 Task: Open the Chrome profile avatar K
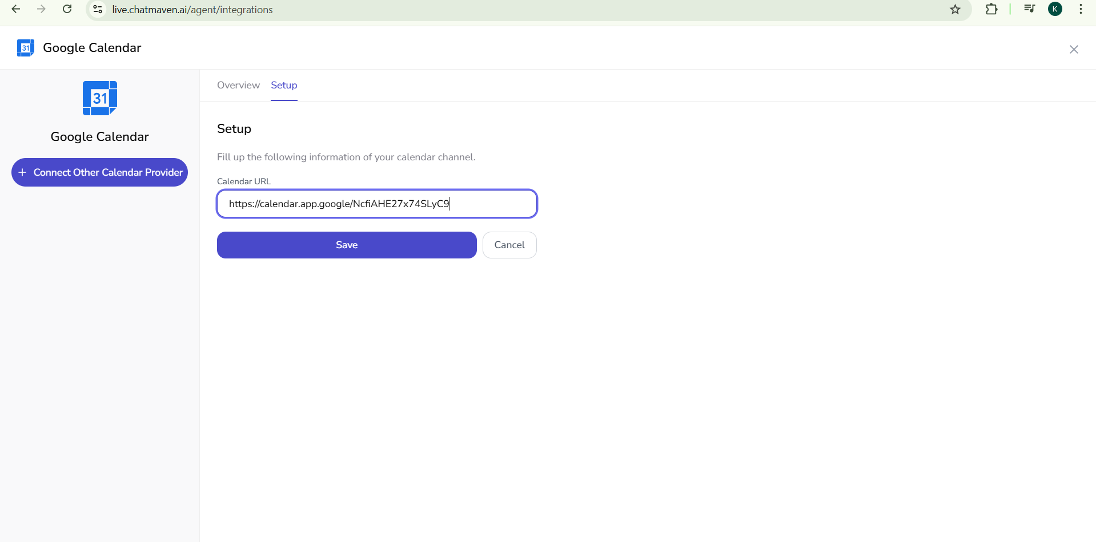(1055, 9)
